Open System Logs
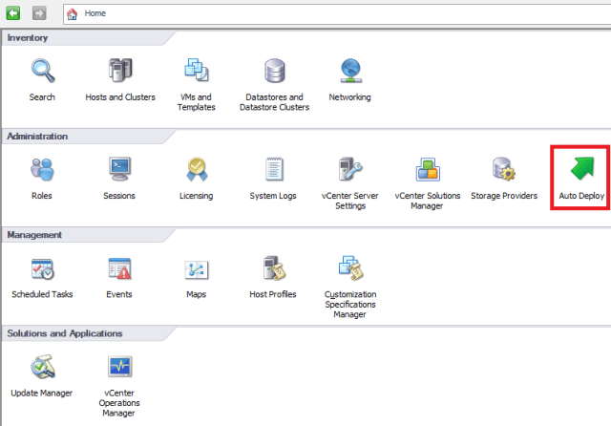611x426 pixels. tap(274, 169)
